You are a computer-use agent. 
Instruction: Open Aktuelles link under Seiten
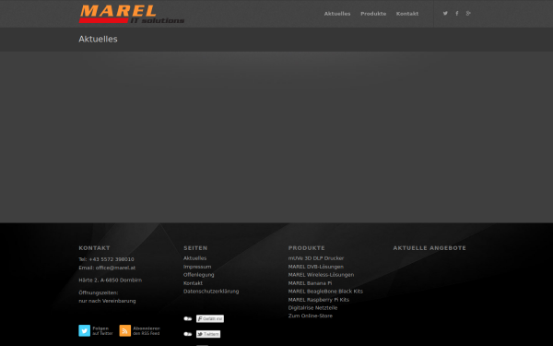click(x=194, y=258)
